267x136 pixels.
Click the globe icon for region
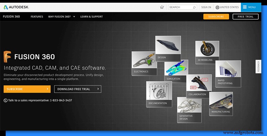pos(217,7)
